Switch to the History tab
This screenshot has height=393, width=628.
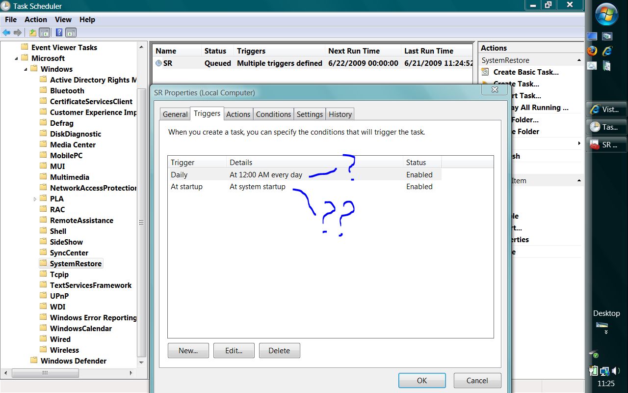[x=340, y=114]
